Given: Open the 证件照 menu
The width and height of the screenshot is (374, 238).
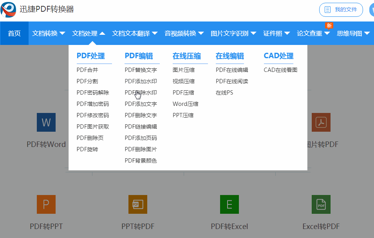Looking at the screenshot, I should [276, 34].
